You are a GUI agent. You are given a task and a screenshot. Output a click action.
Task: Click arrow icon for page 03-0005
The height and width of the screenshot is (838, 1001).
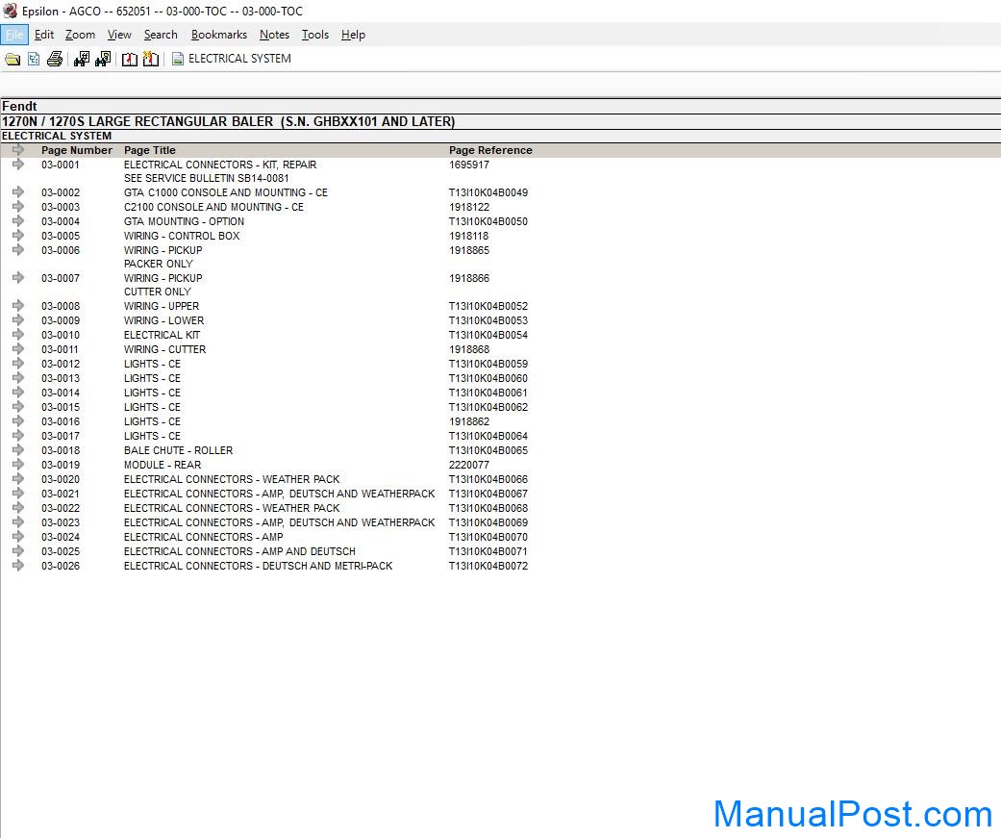[x=18, y=235]
